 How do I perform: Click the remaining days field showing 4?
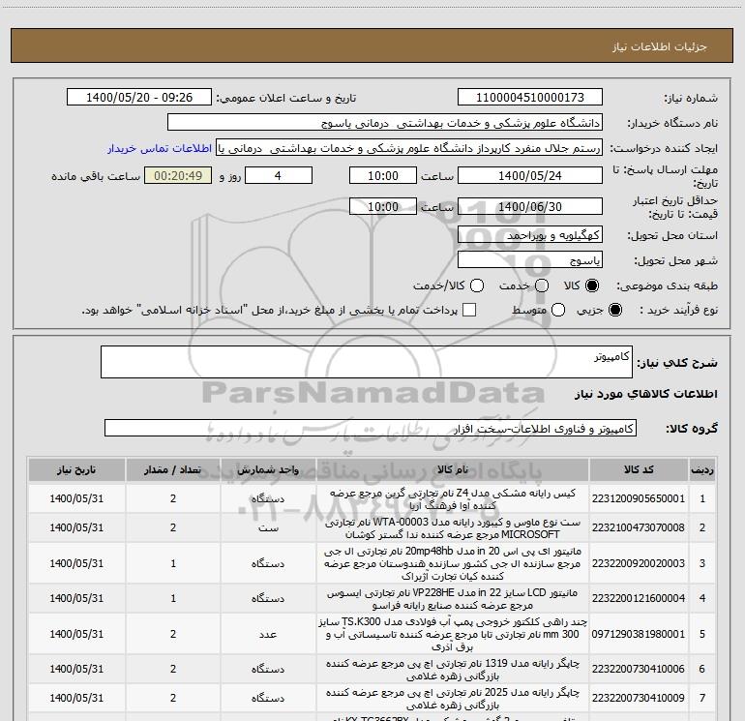(279, 175)
